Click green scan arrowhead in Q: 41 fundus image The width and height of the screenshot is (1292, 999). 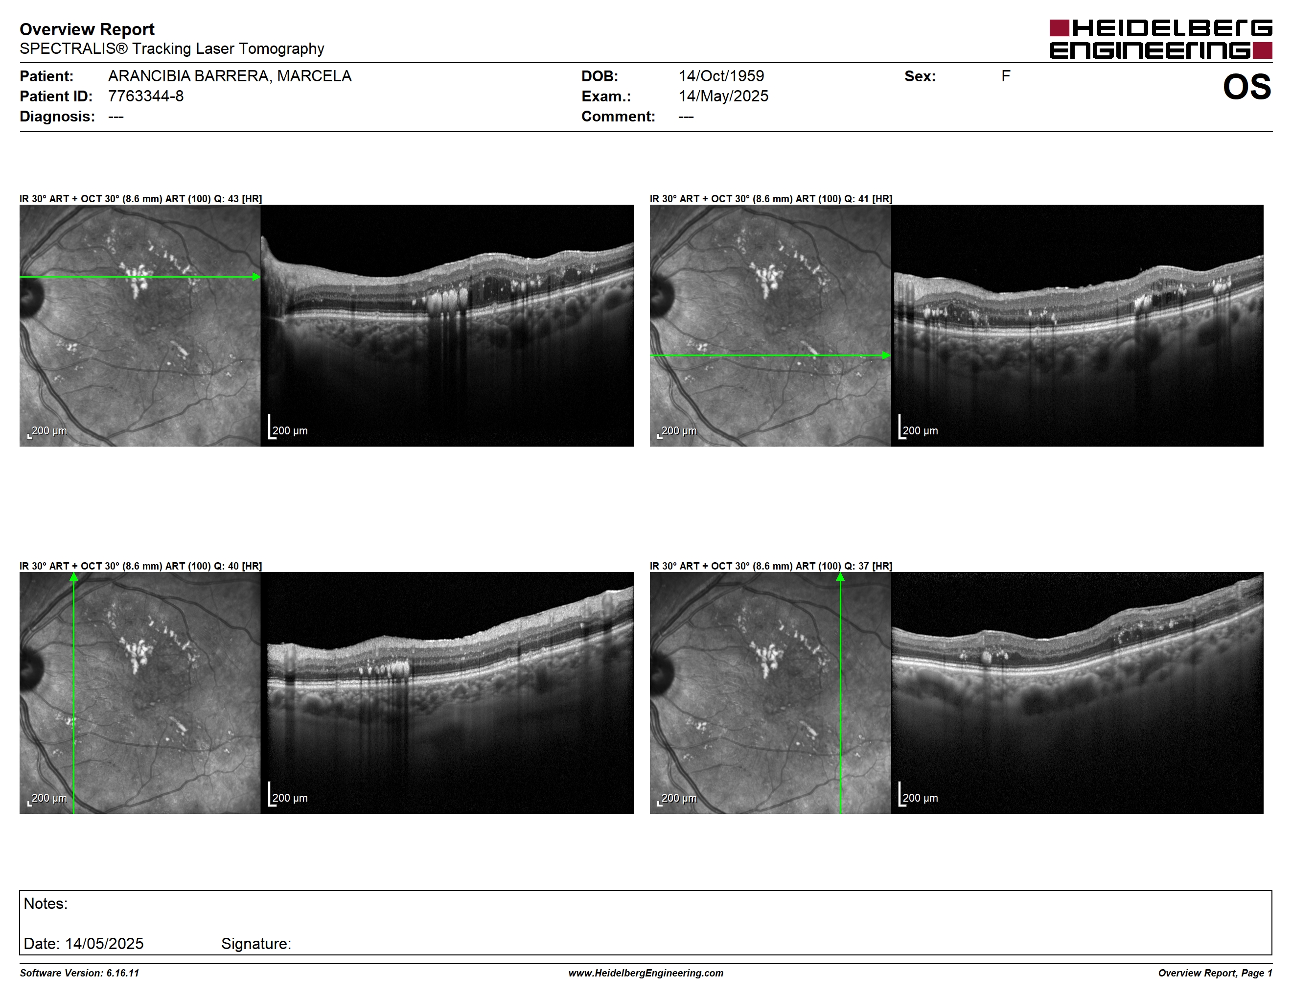tap(886, 356)
